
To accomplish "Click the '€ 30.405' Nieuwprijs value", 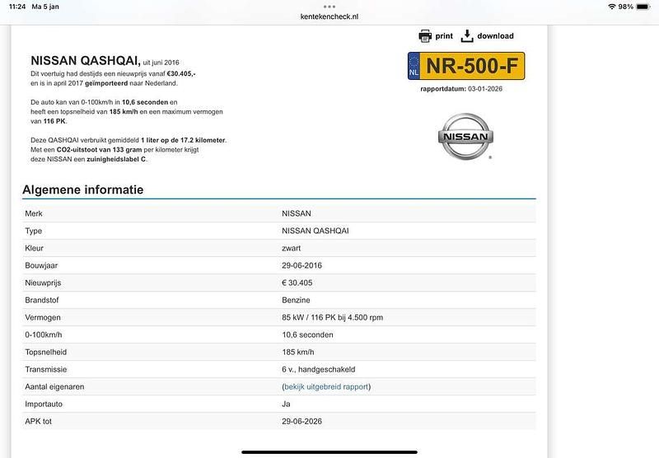I will [297, 283].
